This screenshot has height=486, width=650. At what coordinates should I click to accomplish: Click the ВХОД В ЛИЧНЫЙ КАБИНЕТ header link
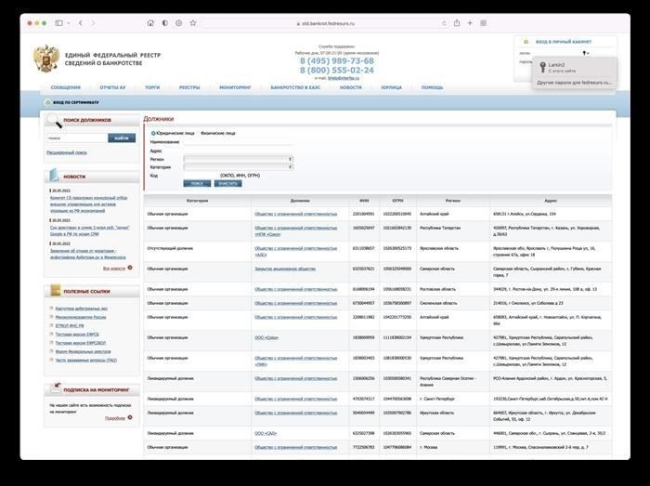pyautogui.click(x=564, y=42)
